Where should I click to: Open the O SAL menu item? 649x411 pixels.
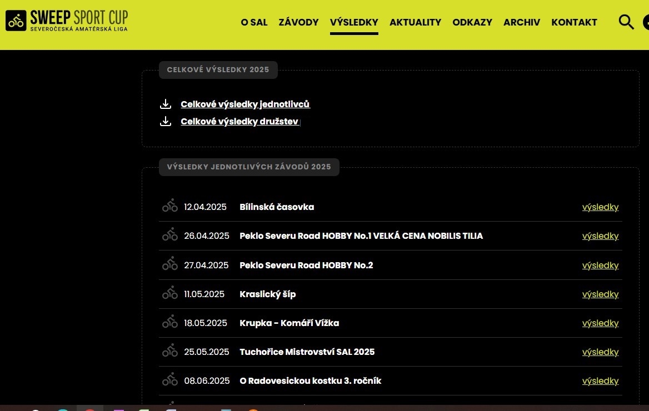(254, 22)
